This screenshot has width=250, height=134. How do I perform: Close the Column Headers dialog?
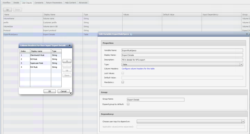click(70, 45)
